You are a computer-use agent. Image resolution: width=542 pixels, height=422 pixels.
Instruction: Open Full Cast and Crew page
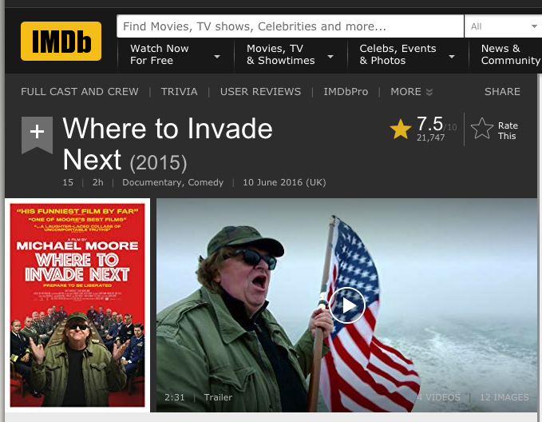(80, 92)
